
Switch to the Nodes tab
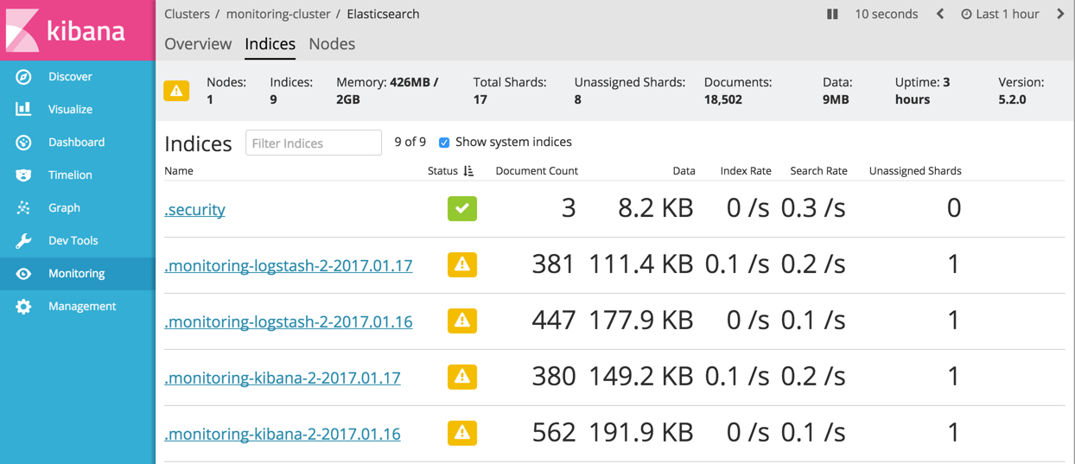(332, 44)
